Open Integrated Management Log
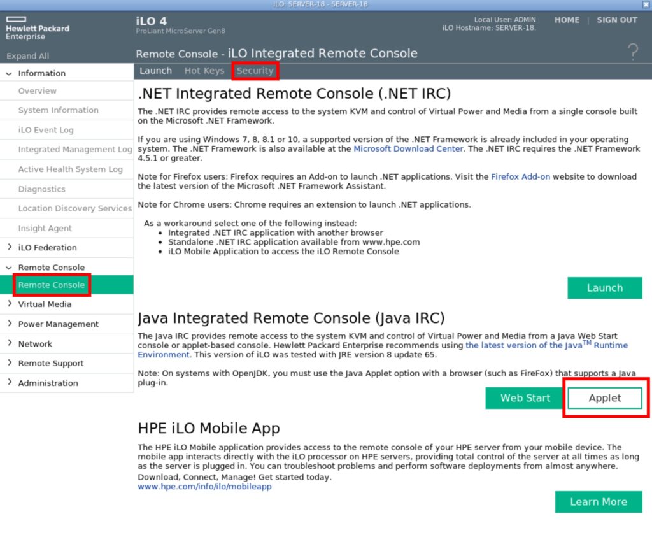This screenshot has height=558, width=652. click(x=75, y=150)
